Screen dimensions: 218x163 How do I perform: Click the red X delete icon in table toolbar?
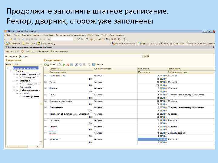[x=68, y=65]
